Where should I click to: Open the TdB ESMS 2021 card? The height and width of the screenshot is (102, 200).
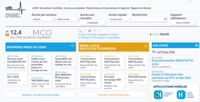[x=41, y=82]
